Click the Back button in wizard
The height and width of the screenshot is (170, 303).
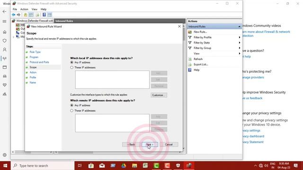[x=131, y=144]
